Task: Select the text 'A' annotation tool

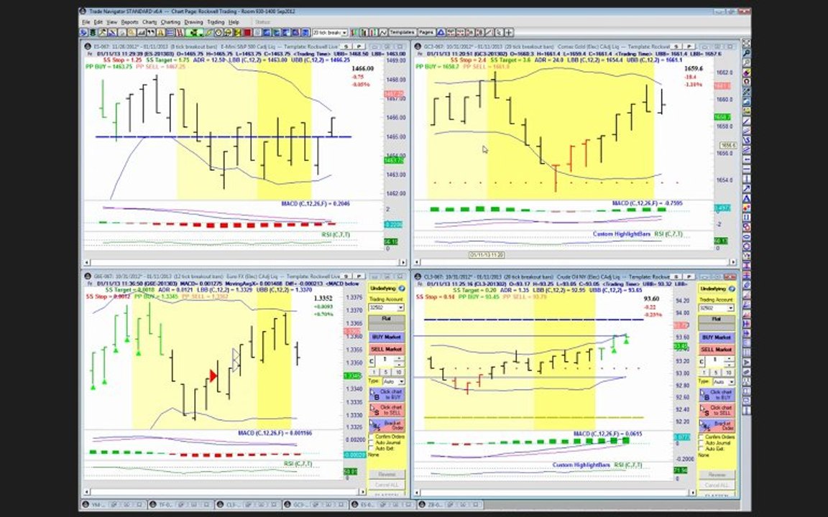Action: click(x=746, y=198)
